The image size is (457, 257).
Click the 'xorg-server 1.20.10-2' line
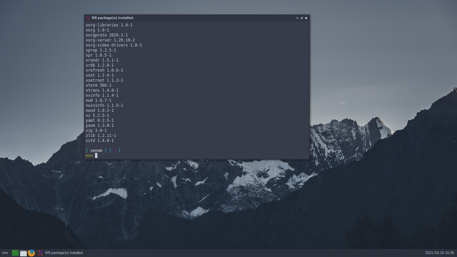[110, 40]
